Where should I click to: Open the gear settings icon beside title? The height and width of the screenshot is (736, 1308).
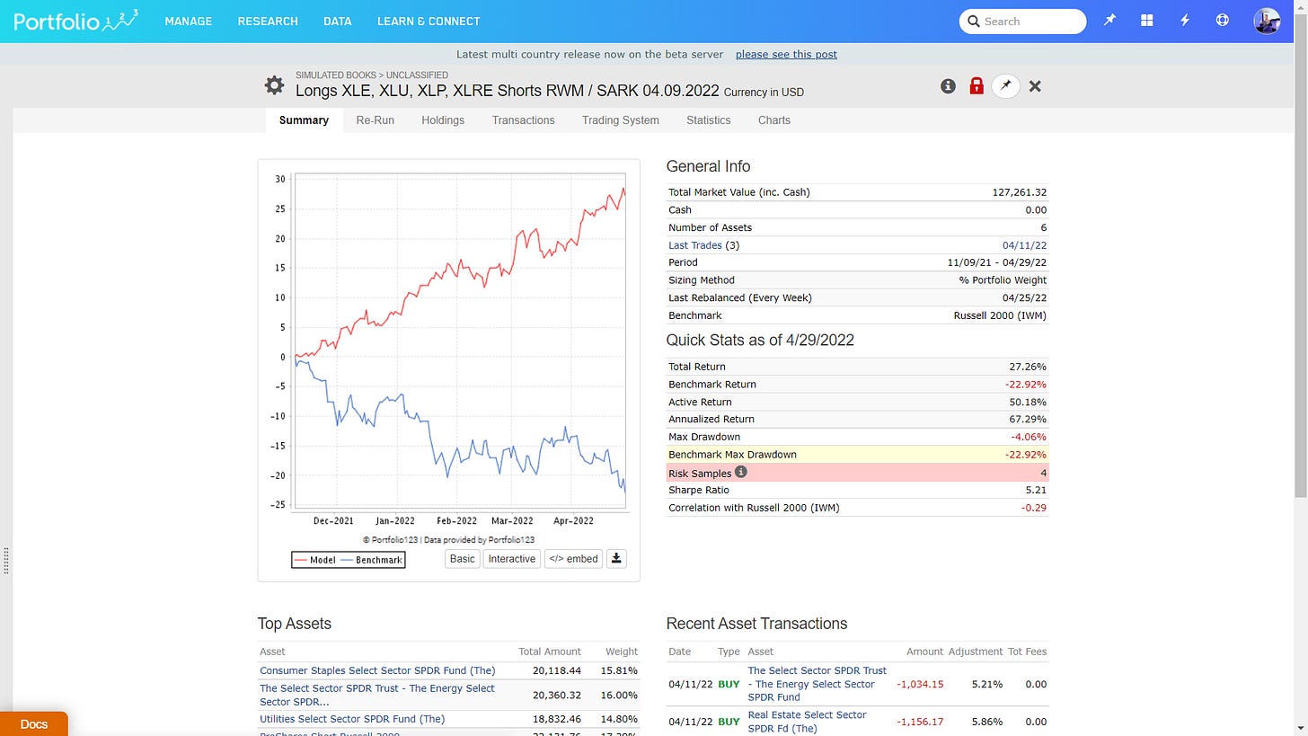(x=274, y=85)
